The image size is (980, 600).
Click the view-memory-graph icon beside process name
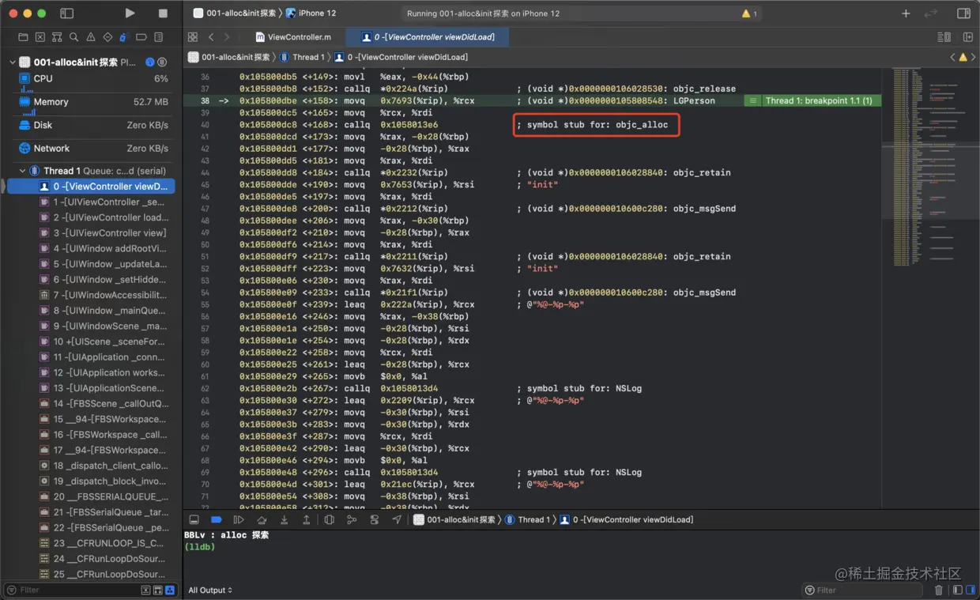[162, 62]
